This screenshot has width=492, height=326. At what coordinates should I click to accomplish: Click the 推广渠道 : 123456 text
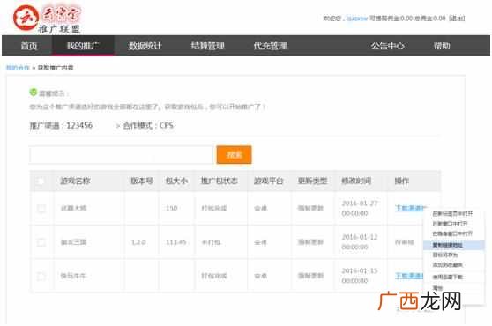61,126
